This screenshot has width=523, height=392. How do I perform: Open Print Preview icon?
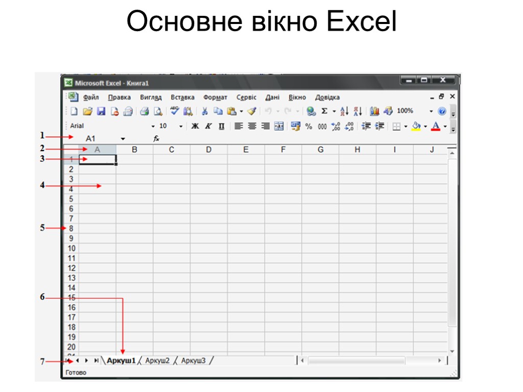[x=158, y=111]
